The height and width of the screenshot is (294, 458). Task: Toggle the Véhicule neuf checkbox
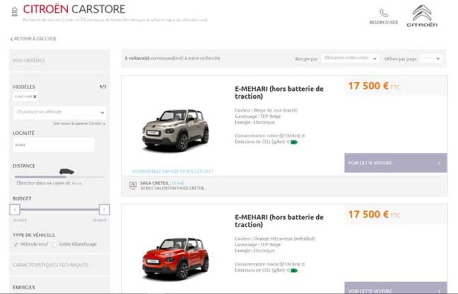coord(16,245)
